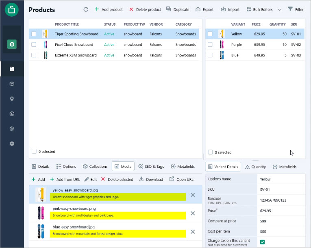This screenshot has height=248, width=311.
Task: Expand the toolbar overflow chevron
Action: (279, 10)
